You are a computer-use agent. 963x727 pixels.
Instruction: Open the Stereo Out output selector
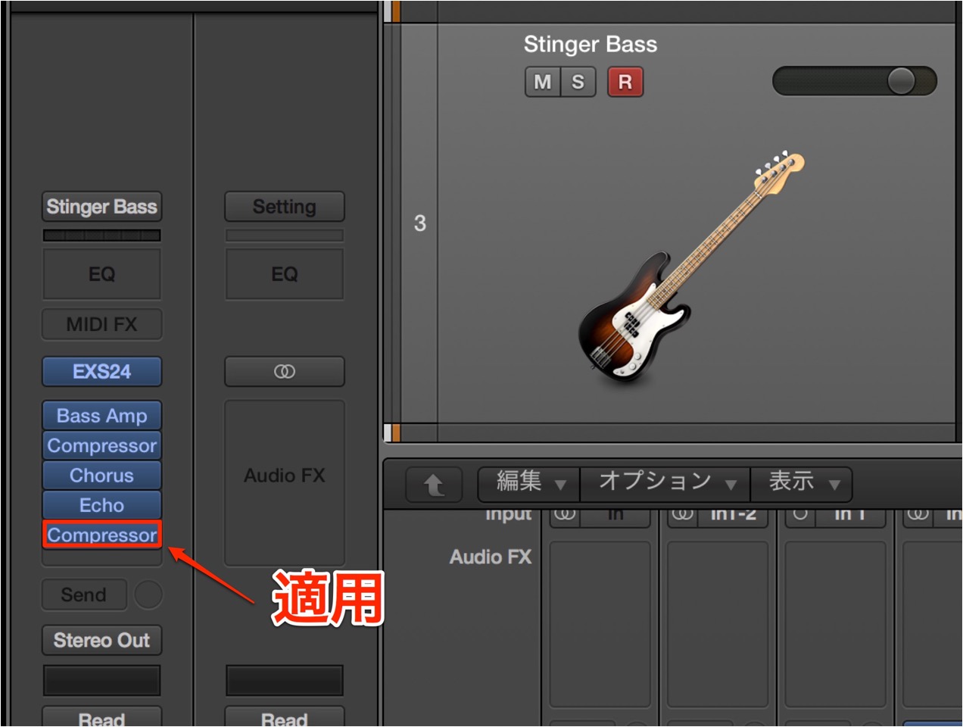click(x=101, y=641)
